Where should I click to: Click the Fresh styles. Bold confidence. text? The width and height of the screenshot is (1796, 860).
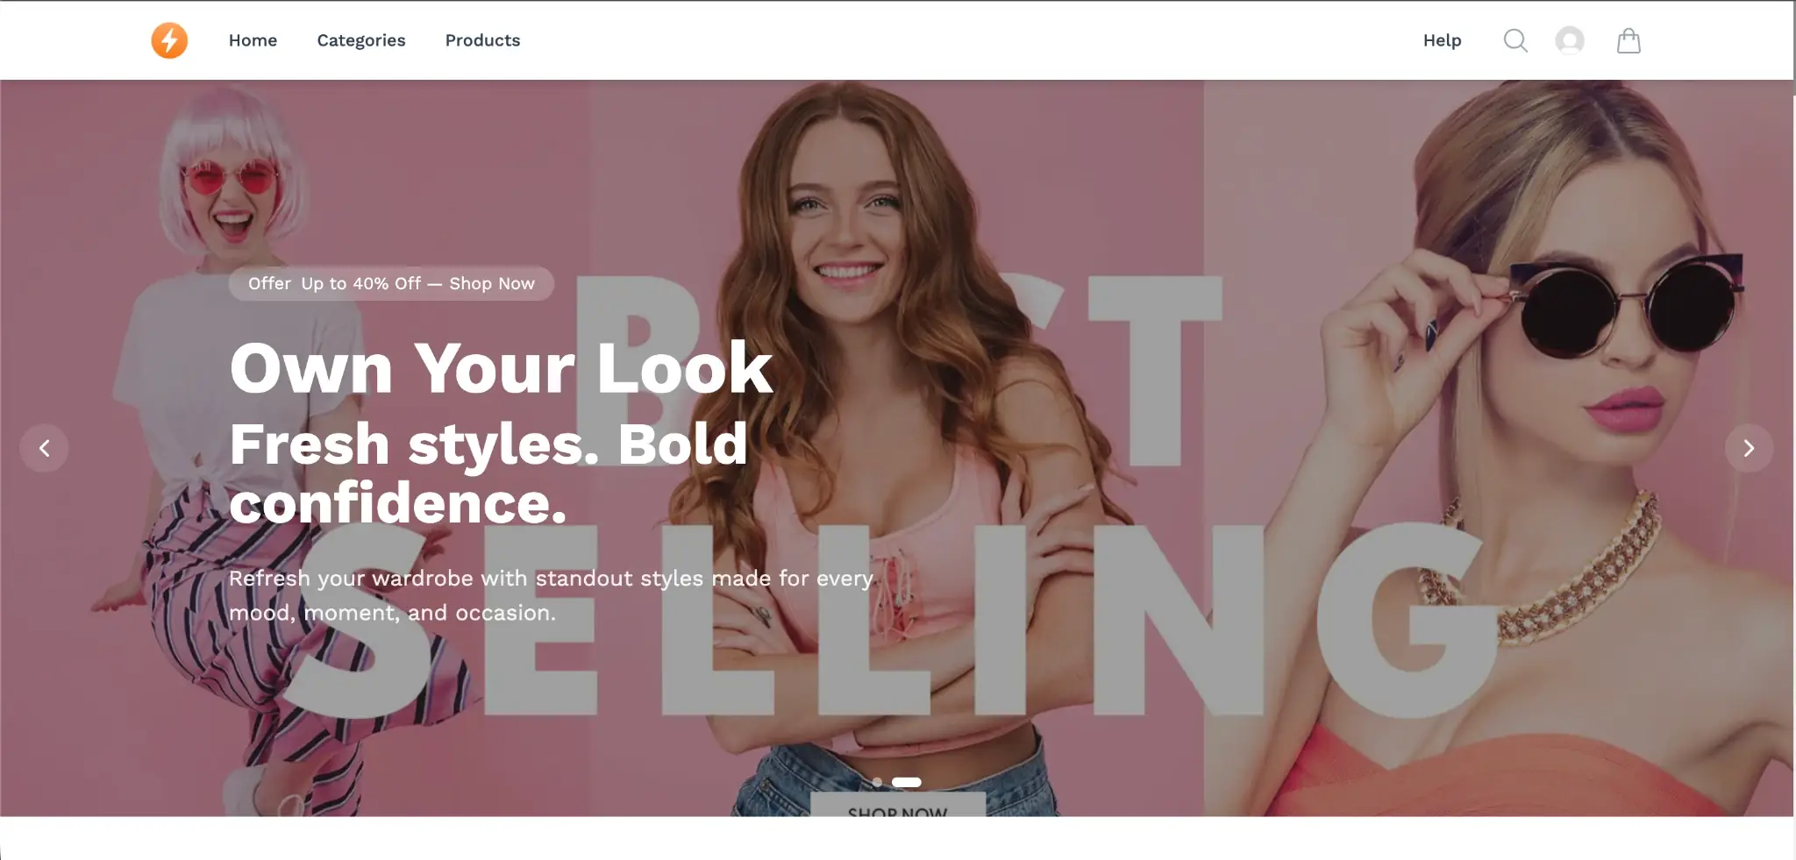coord(488,473)
